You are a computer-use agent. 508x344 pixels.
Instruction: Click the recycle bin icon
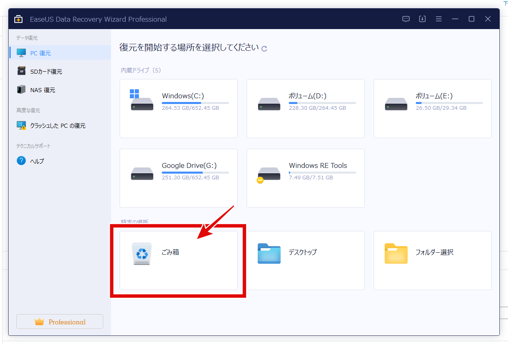142,253
